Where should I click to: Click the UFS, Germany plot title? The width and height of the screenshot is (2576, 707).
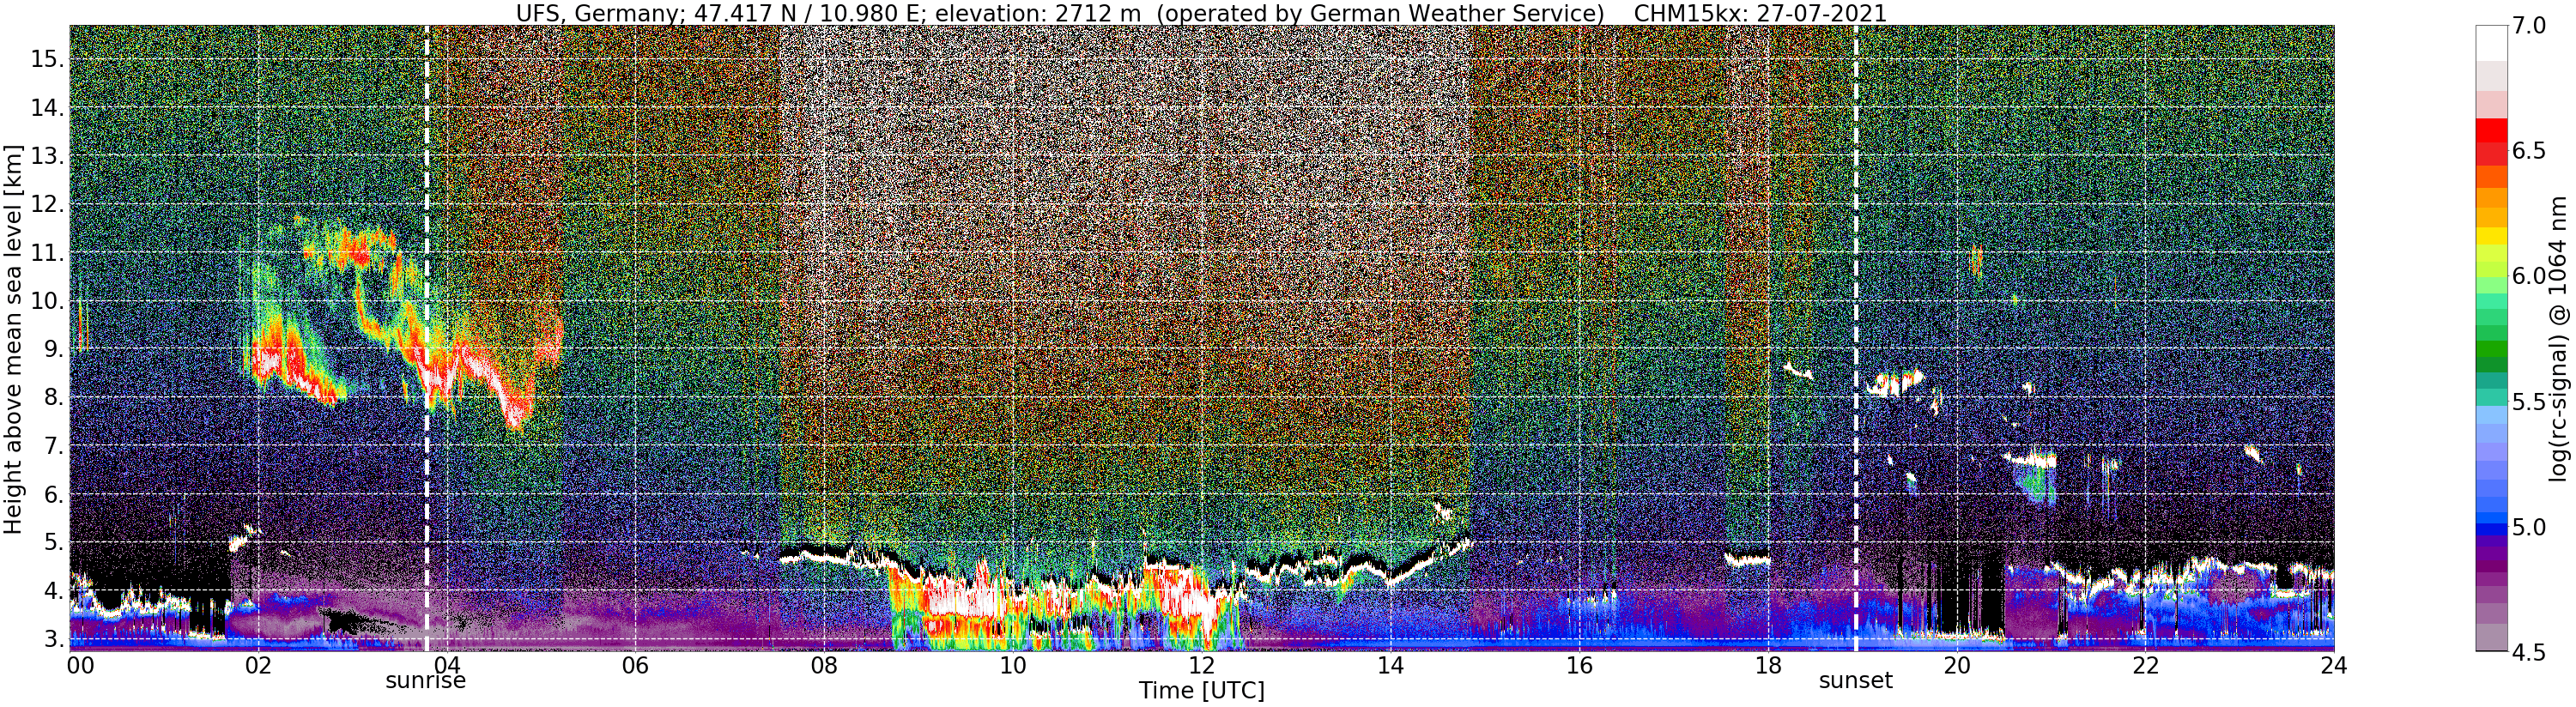tap(1201, 13)
